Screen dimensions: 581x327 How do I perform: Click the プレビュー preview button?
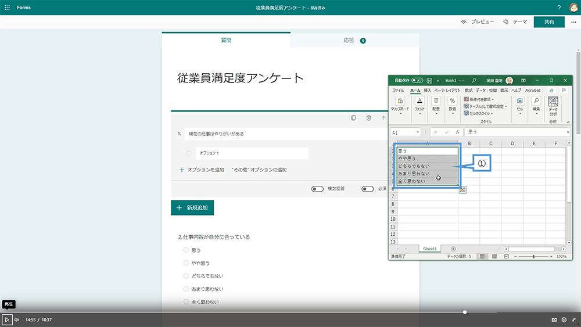click(477, 22)
